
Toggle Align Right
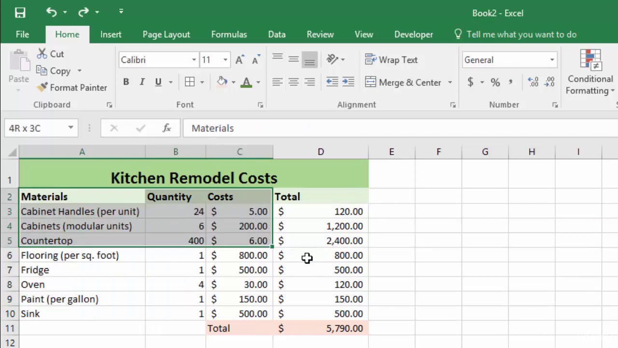[310, 82]
